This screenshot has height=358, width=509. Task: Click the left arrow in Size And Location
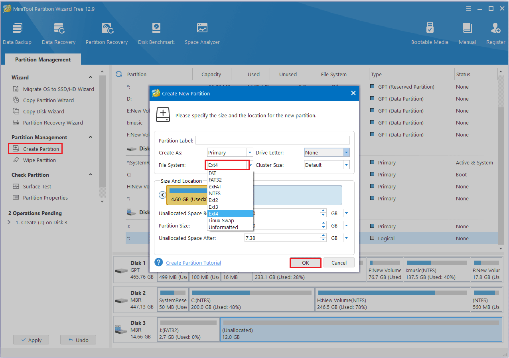162,195
